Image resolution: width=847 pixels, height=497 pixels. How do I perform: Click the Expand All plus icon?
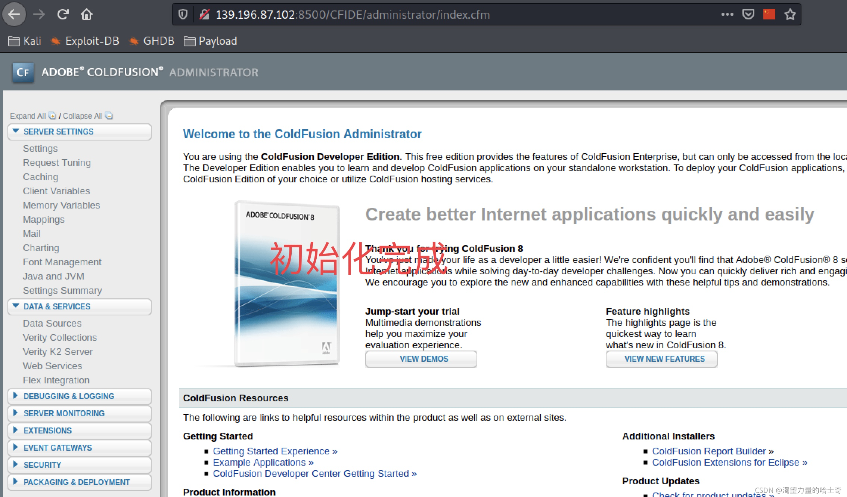click(x=52, y=116)
